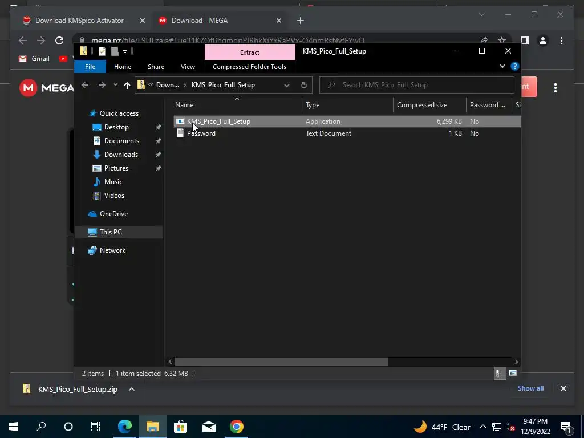Switch to the Share ribbon tab
The image size is (584, 438).
[156, 67]
